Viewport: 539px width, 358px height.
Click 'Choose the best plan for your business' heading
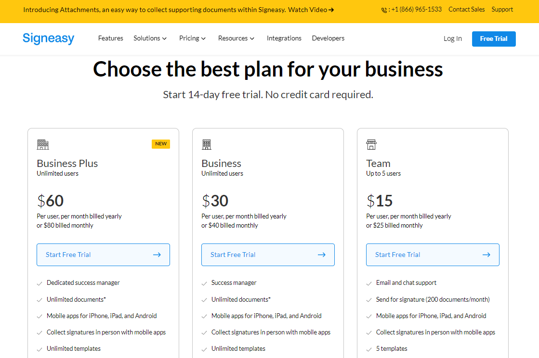click(x=268, y=69)
